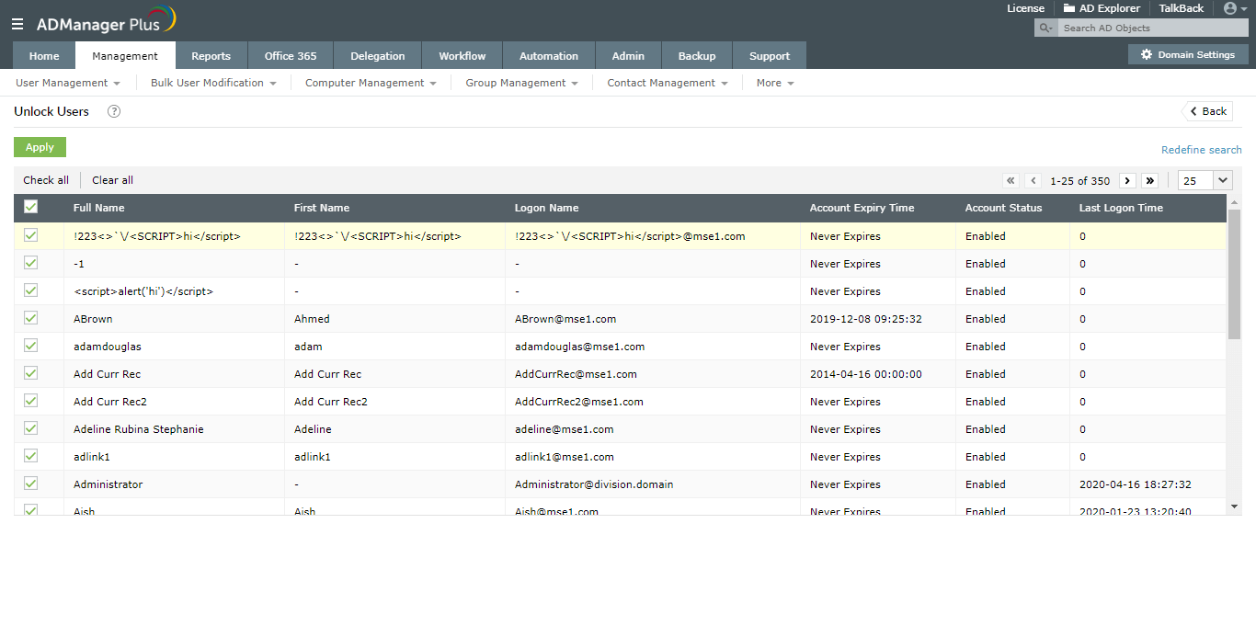1256x626 pixels.
Task: Click the user profile icon top right
Action: 1229,8
